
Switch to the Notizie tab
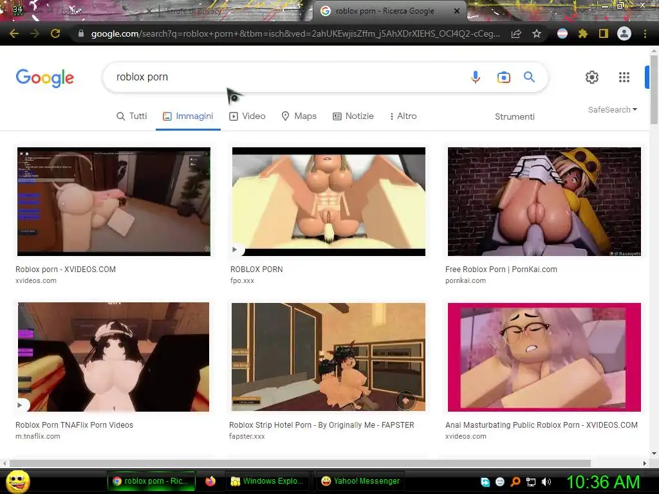353,116
